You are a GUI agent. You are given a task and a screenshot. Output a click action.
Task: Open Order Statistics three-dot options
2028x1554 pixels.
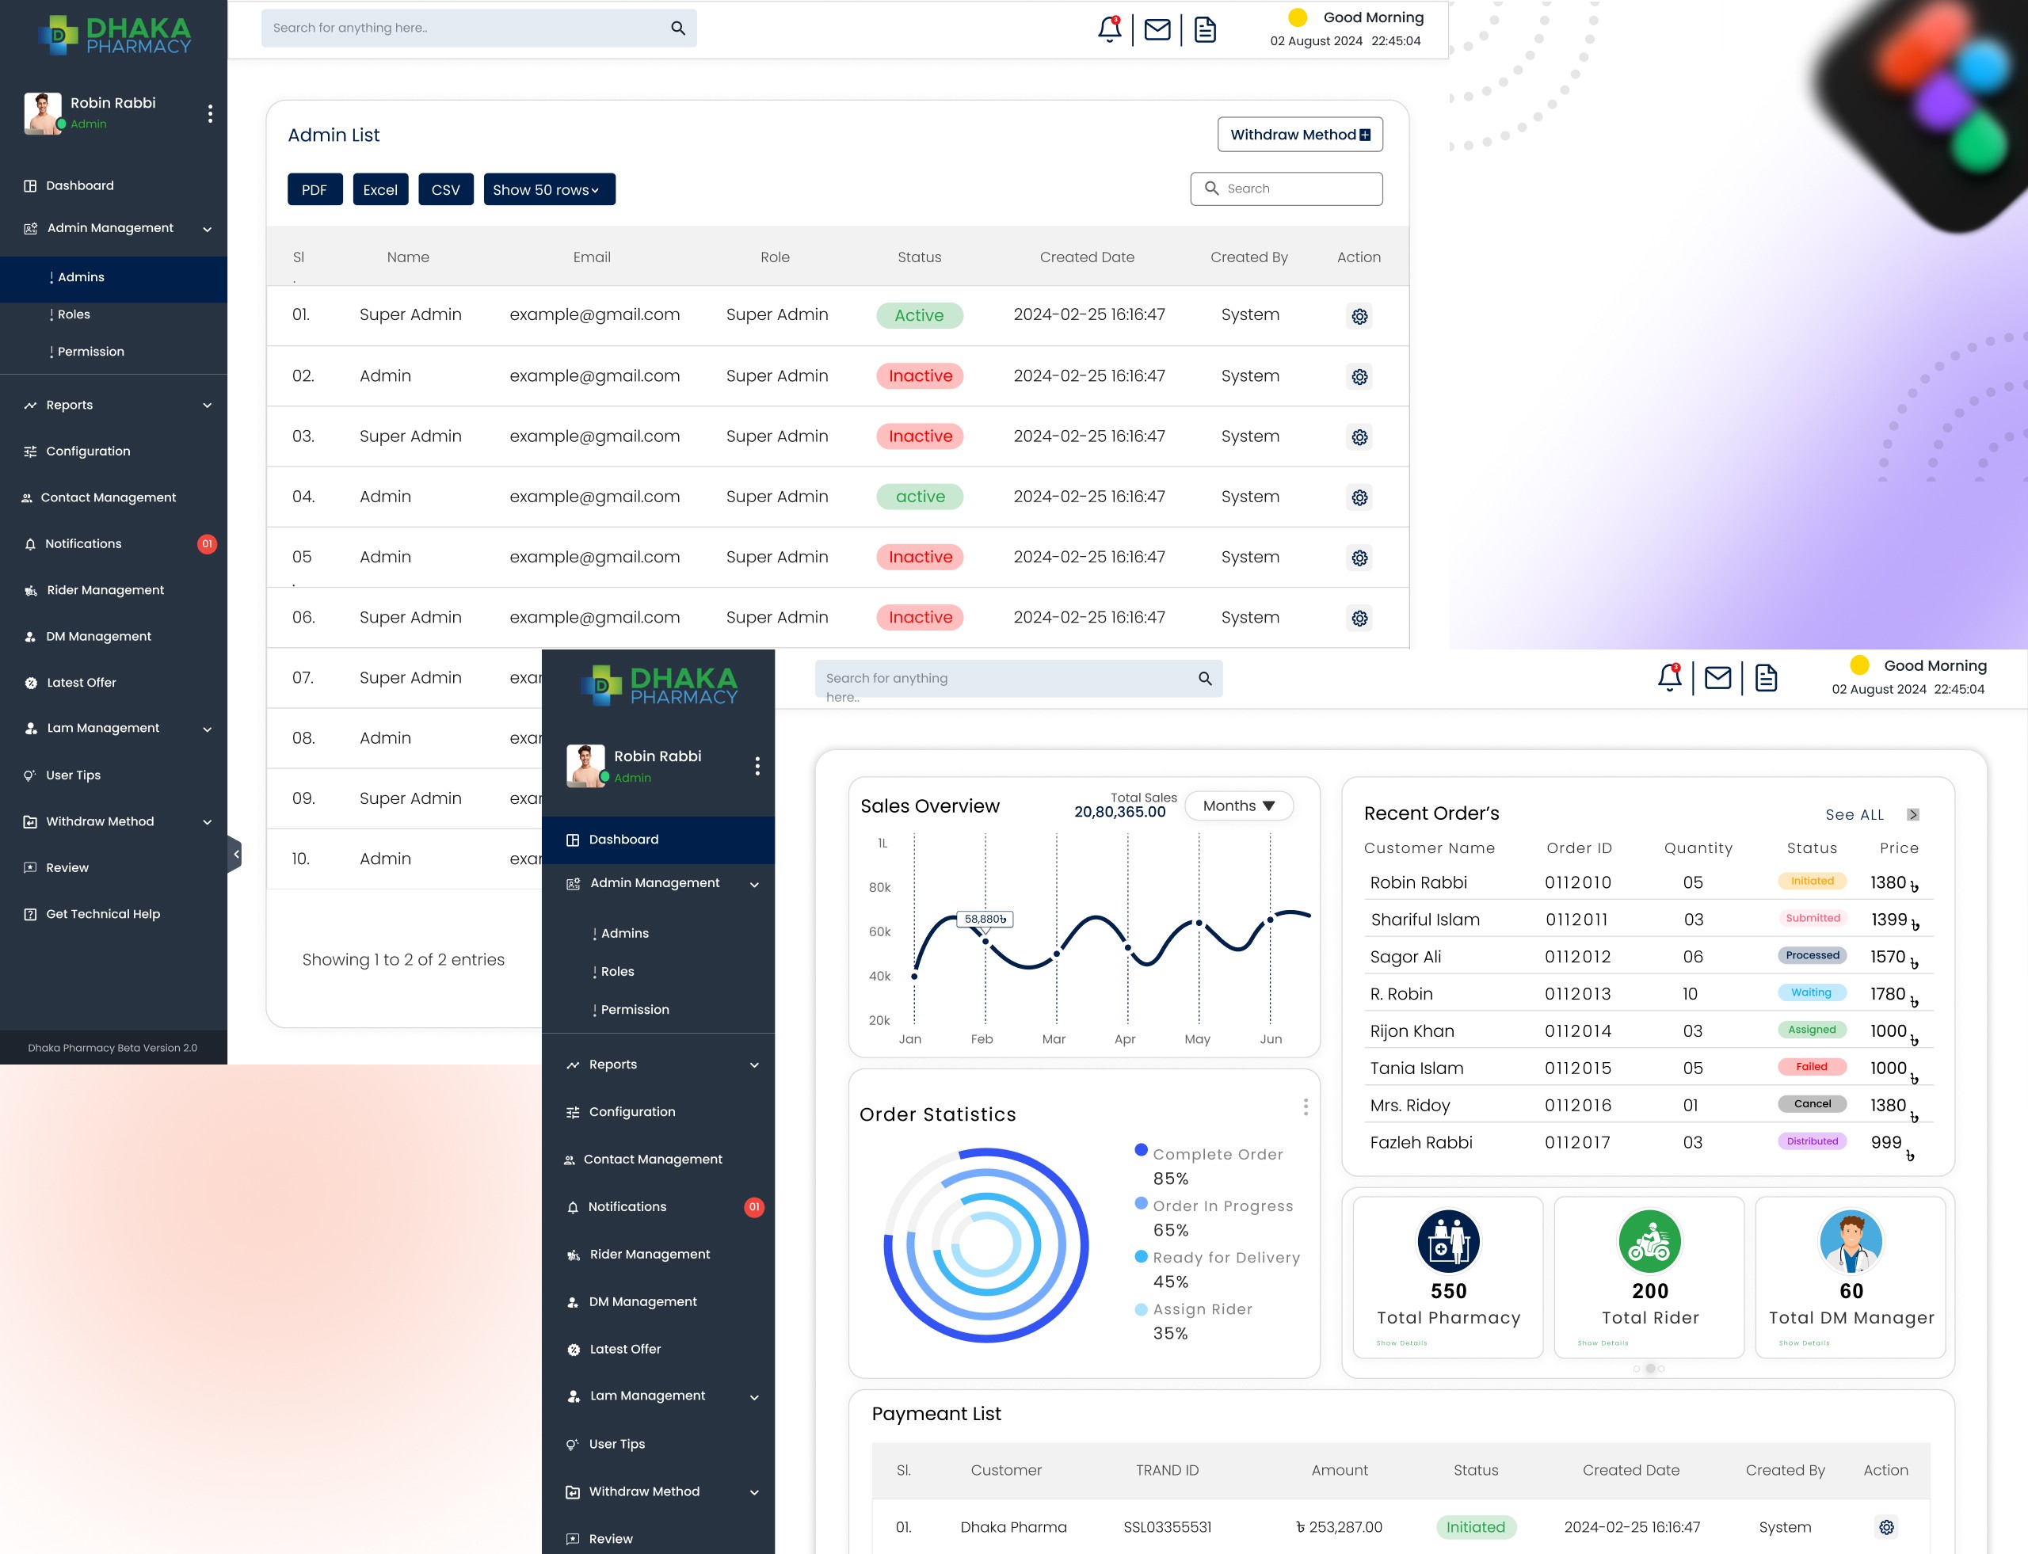(1306, 1107)
